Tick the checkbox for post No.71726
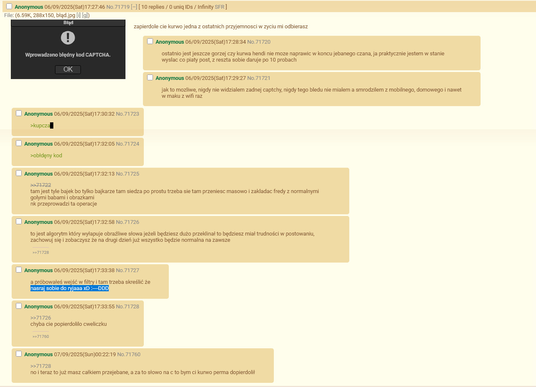Viewport: 536px width, 387px height. (x=19, y=221)
